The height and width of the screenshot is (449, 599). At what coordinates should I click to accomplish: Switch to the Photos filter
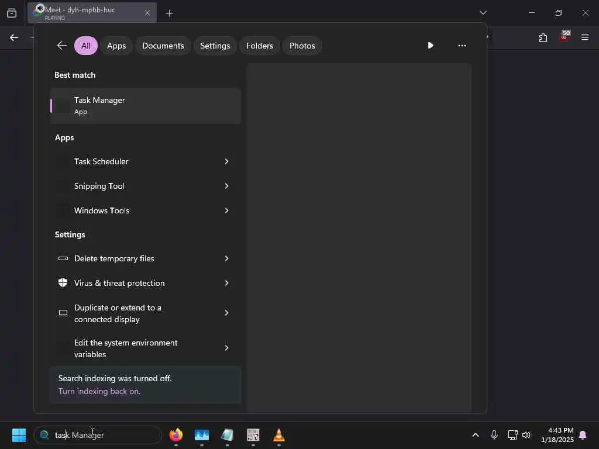pyautogui.click(x=302, y=46)
